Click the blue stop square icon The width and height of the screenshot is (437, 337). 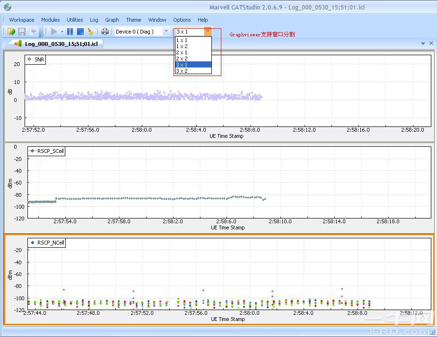click(80, 32)
